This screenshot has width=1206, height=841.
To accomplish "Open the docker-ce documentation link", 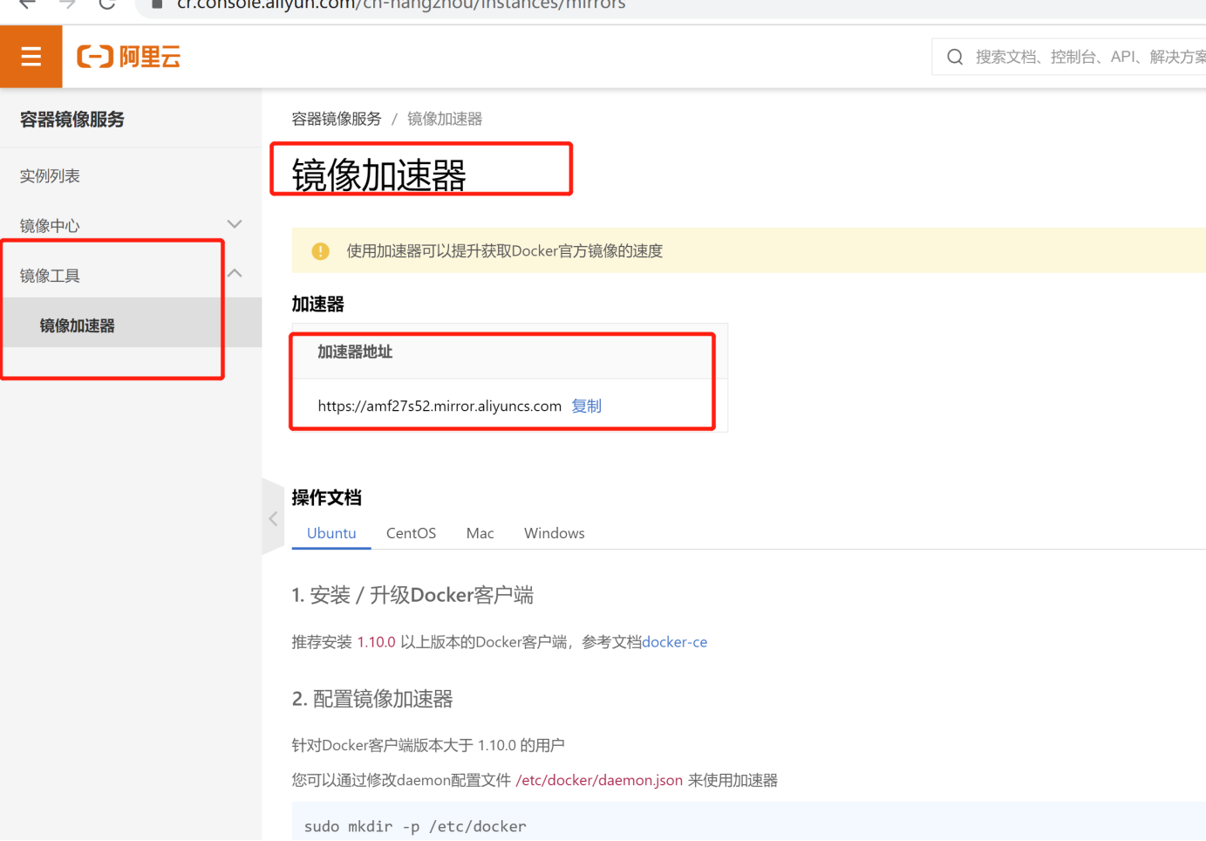I will tap(674, 642).
